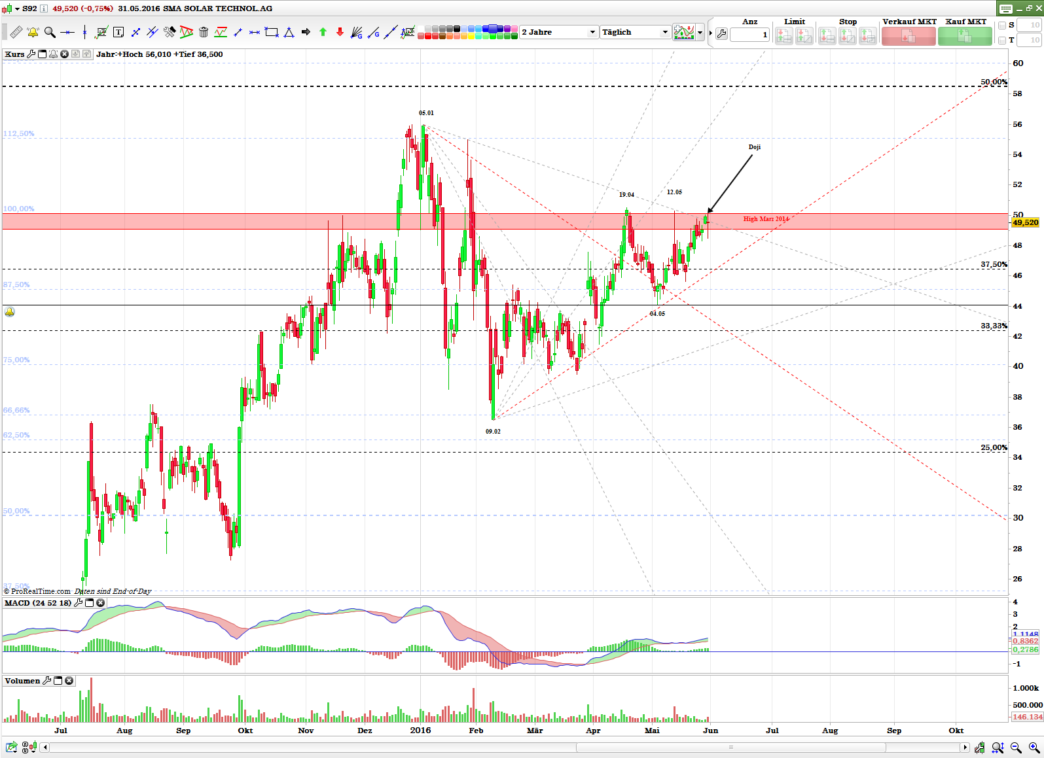Click the bottom horizontal scrollbar thumb
Screen dimensions: 1044x758
click(x=730, y=747)
